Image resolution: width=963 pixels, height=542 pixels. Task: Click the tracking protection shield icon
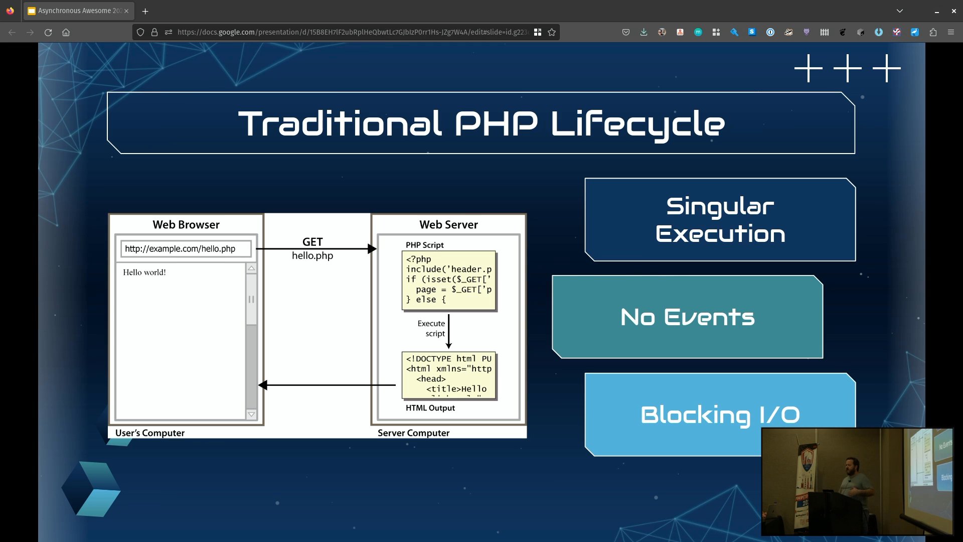click(x=140, y=32)
